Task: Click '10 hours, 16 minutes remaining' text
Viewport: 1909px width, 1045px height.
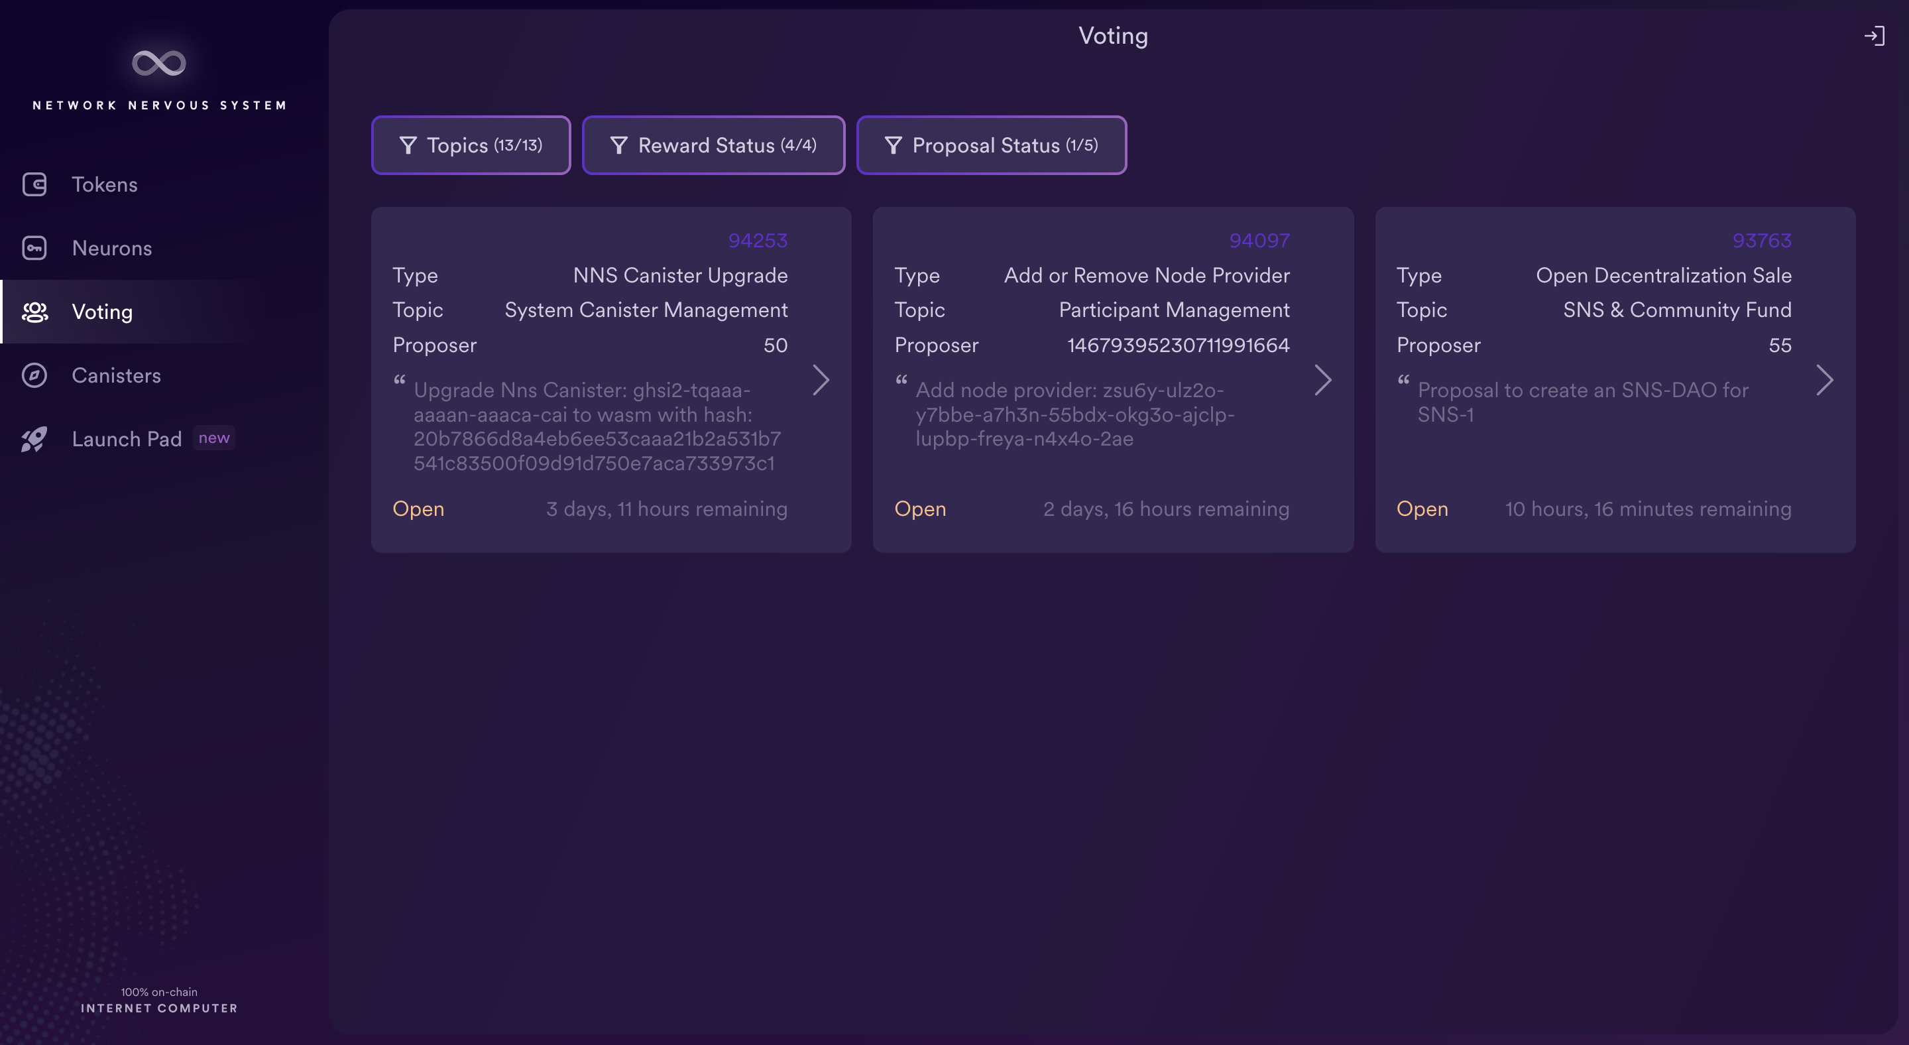Action: point(1648,509)
